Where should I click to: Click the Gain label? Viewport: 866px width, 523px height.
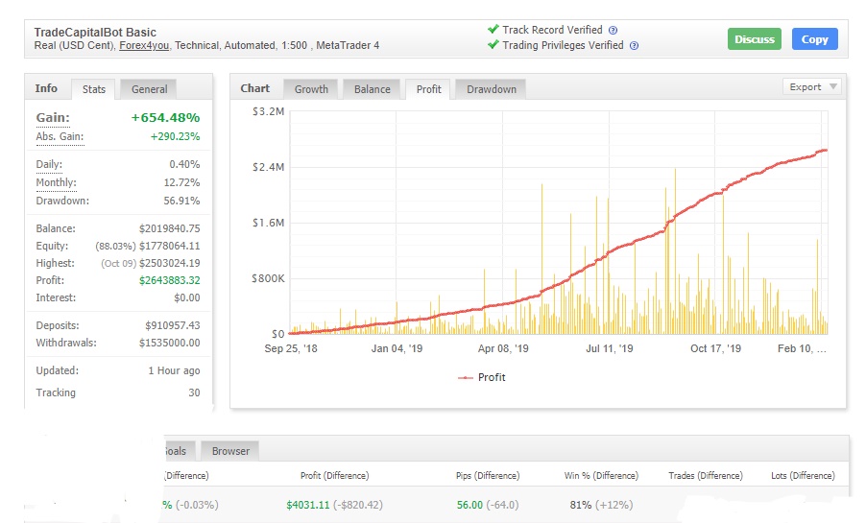coord(53,118)
